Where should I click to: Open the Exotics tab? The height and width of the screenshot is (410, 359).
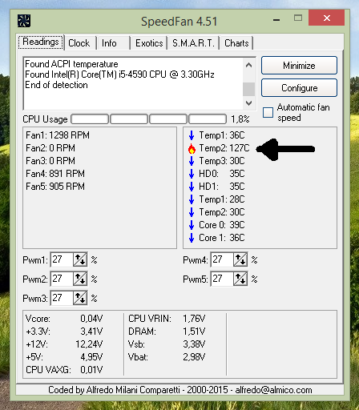(149, 43)
